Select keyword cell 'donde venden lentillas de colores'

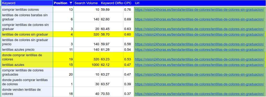(27, 92)
